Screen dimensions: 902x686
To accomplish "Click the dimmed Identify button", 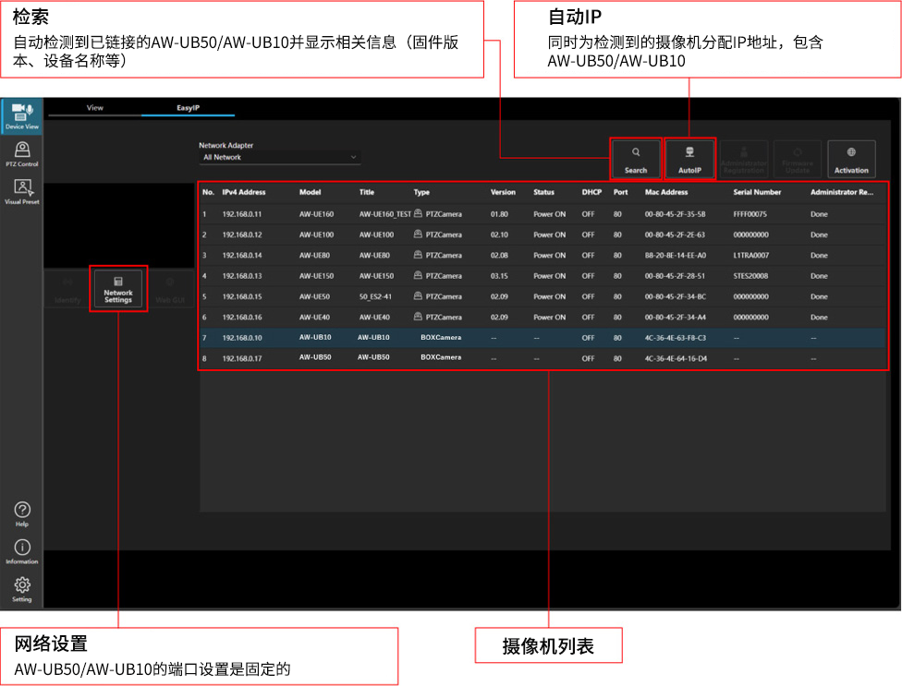I will point(67,289).
